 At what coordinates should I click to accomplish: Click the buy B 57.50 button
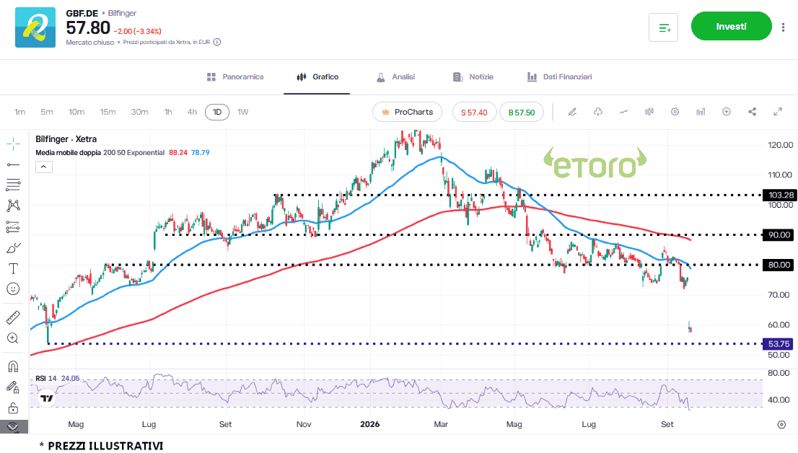pos(522,113)
